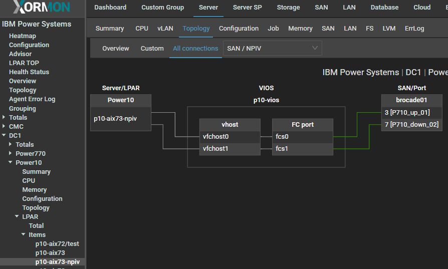This screenshot has width=448, height=269.
Task: Open the Dashboard menu item
Action: point(110,8)
